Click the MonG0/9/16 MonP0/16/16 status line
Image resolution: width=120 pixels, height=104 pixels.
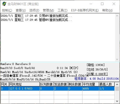(x=25, y=79)
